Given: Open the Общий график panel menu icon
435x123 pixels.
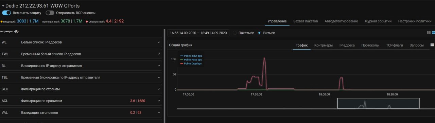Looking at the screenshot, I should point(432,45).
